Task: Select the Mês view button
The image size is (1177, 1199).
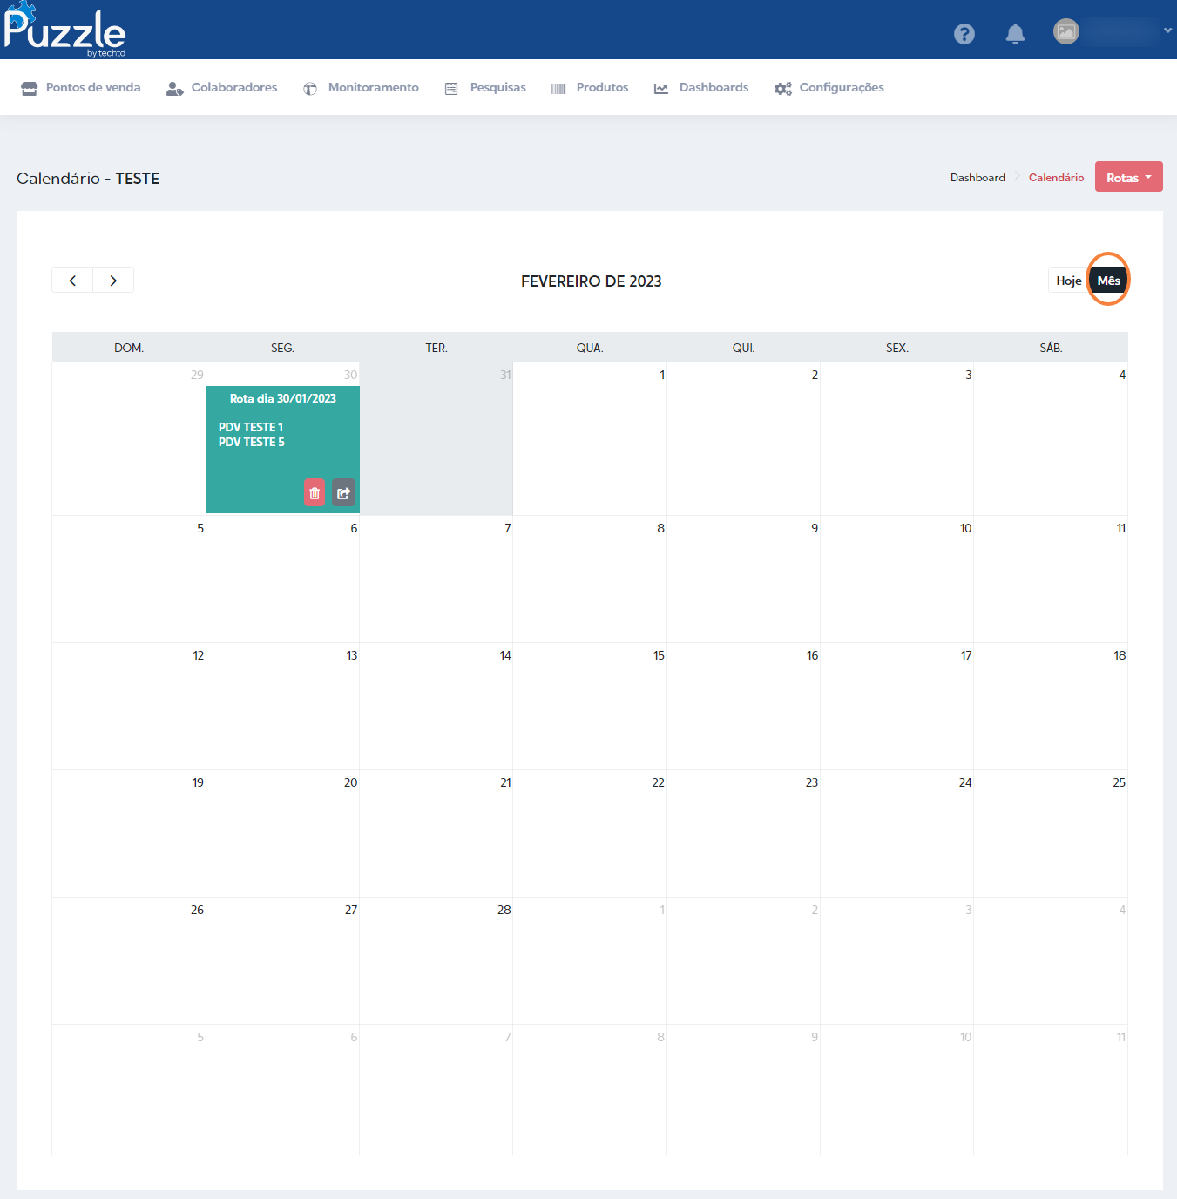Action: tap(1108, 281)
